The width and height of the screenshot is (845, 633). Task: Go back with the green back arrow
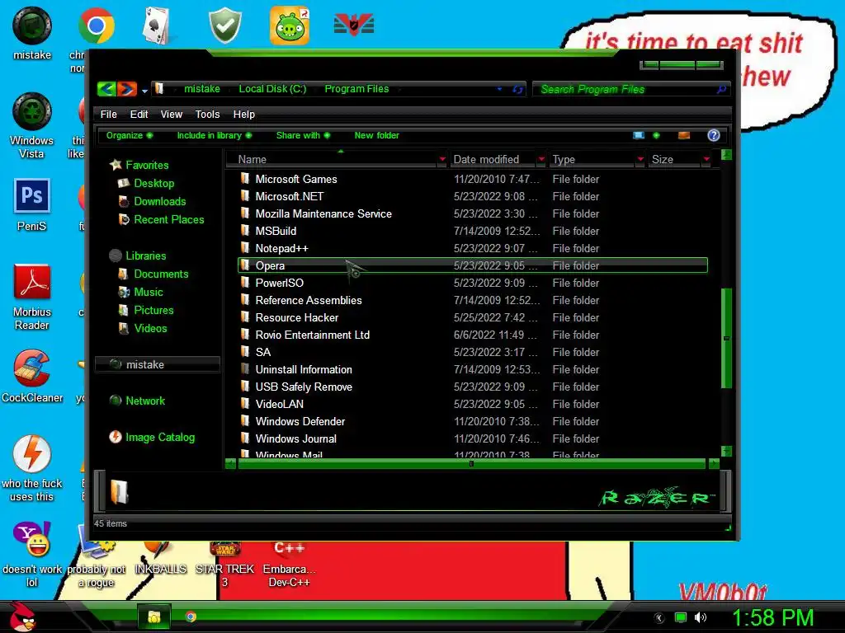click(106, 89)
